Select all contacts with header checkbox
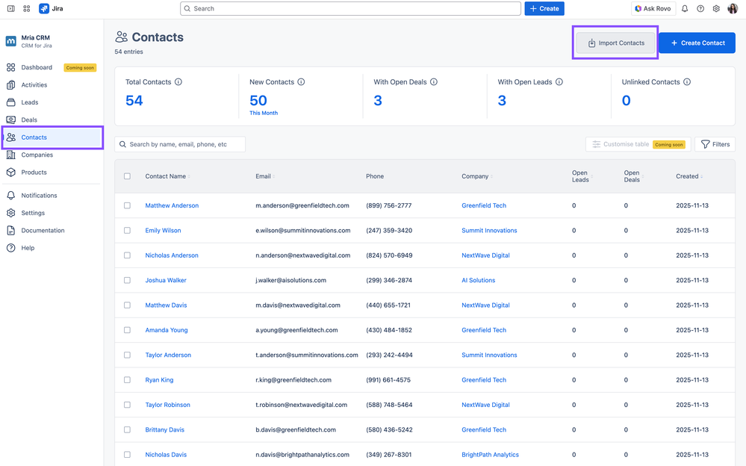This screenshot has width=746, height=466. pos(127,176)
